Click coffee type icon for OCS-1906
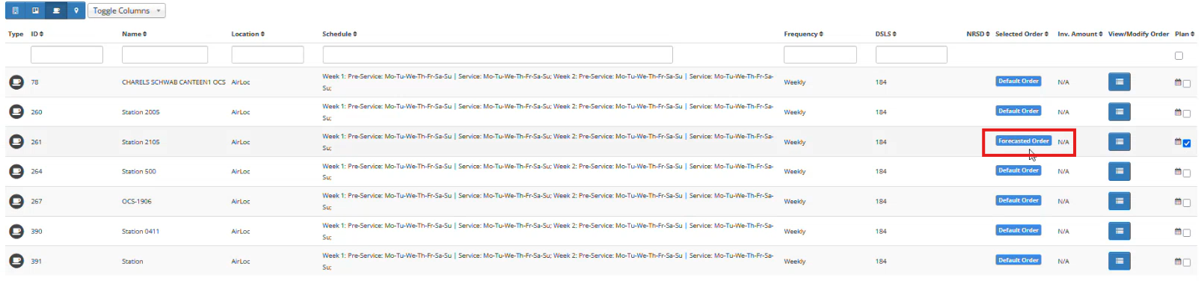1204x281 pixels. pos(16,202)
